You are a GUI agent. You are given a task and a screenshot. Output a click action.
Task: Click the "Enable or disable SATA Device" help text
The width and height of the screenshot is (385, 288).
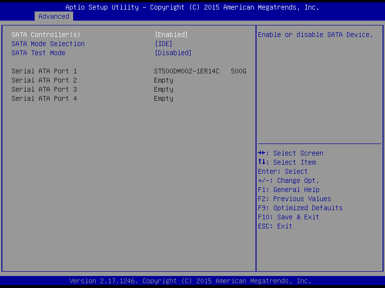316,35
